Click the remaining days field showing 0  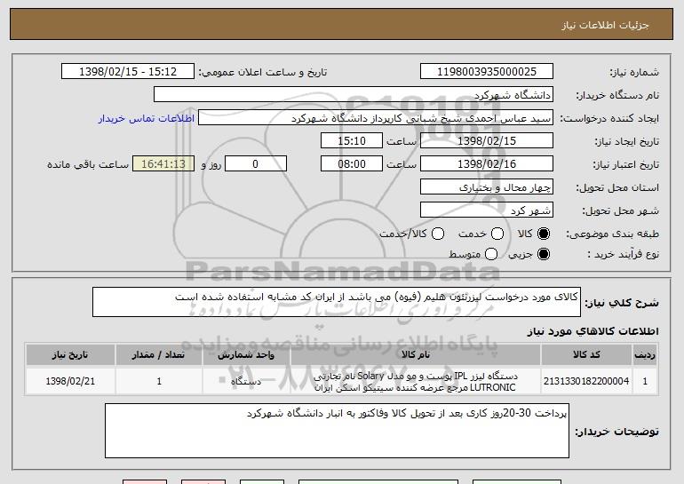pos(256,164)
